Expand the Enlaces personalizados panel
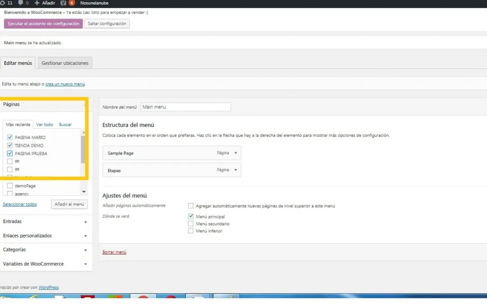Image resolution: width=487 pixels, height=304 pixels. 85,236
